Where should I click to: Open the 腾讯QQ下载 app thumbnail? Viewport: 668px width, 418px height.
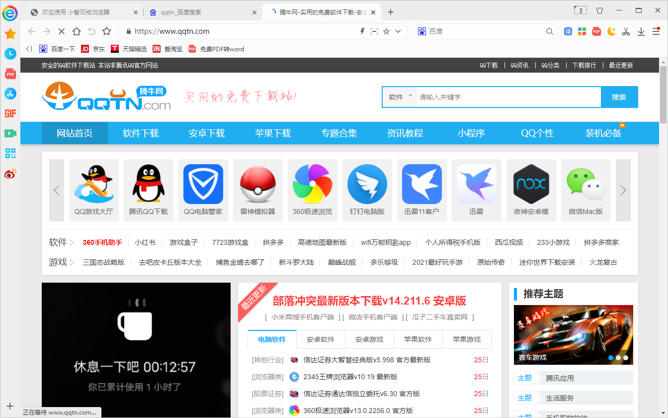coord(149,190)
